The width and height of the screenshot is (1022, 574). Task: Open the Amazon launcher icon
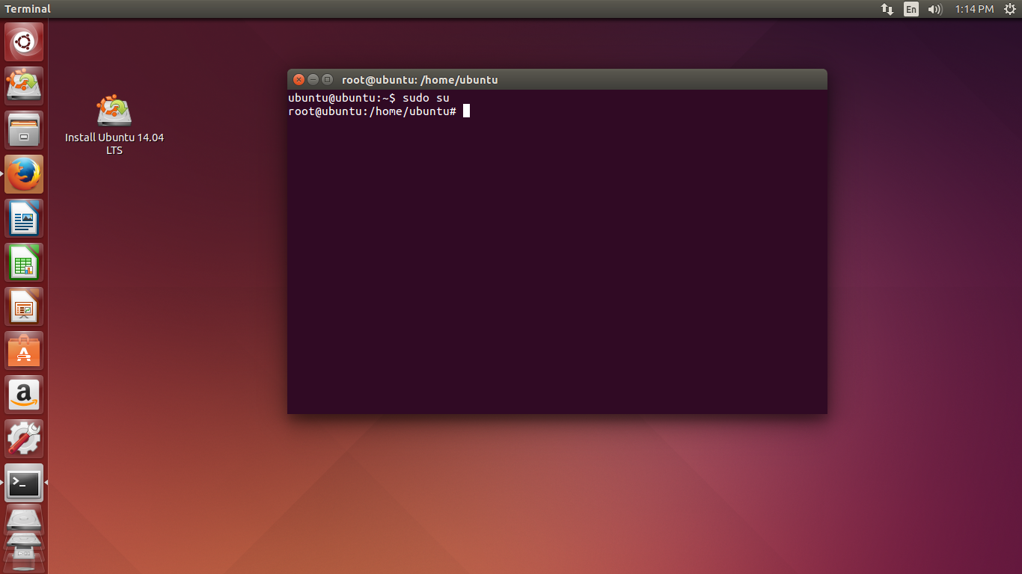(24, 395)
